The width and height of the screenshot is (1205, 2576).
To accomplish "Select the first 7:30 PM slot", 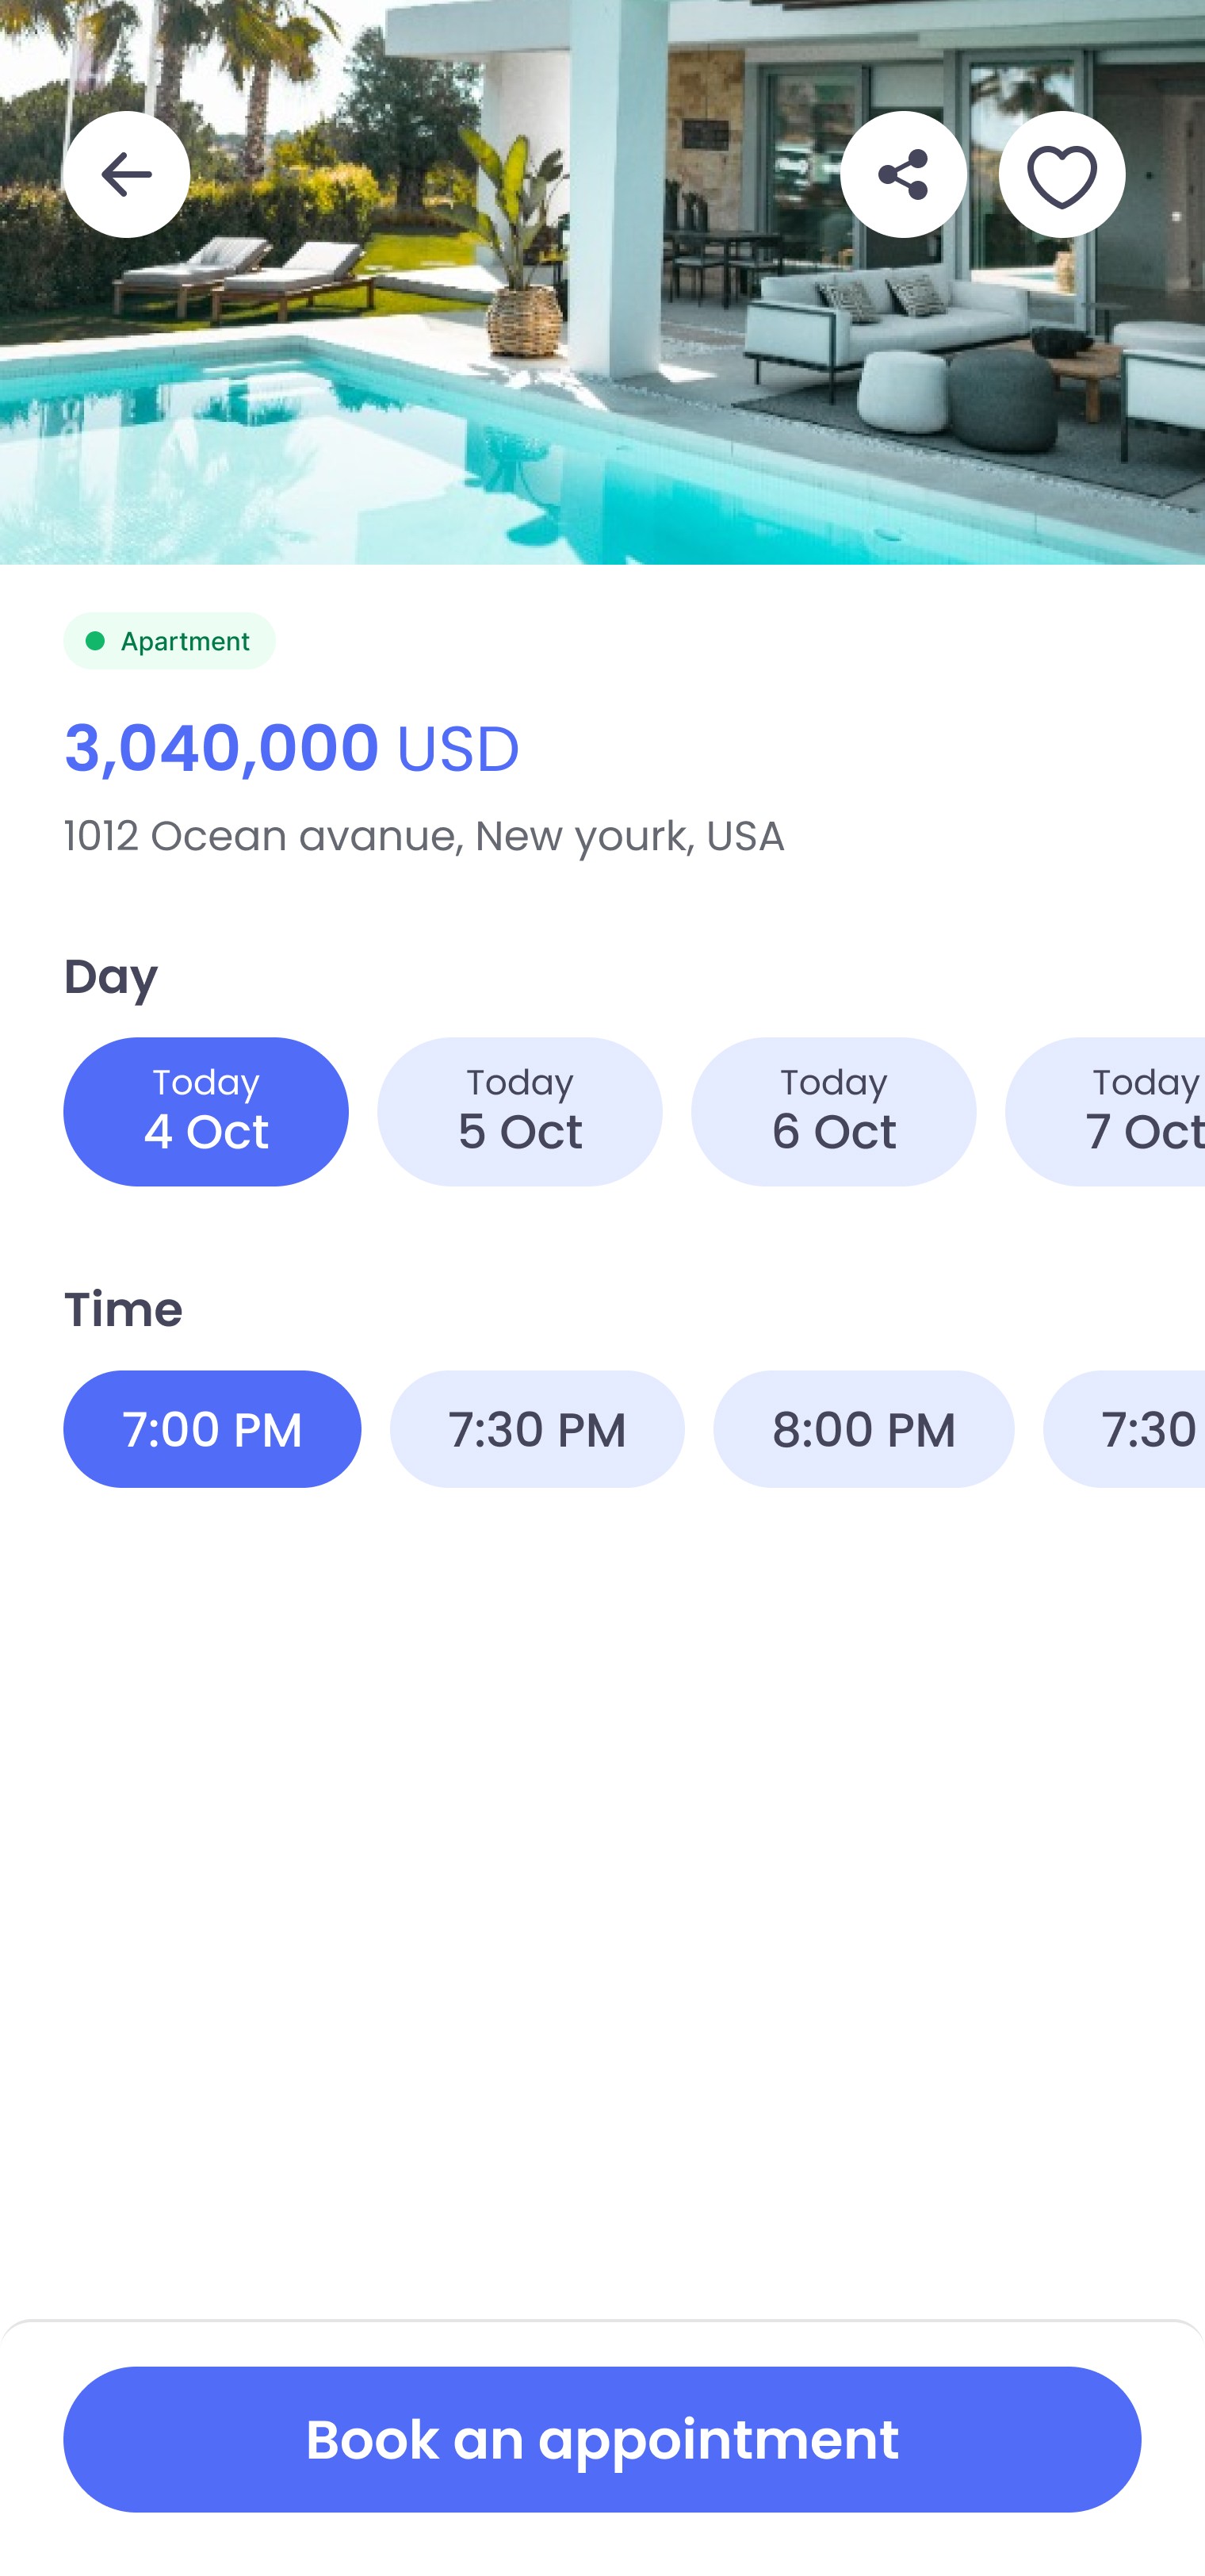I will (537, 1429).
